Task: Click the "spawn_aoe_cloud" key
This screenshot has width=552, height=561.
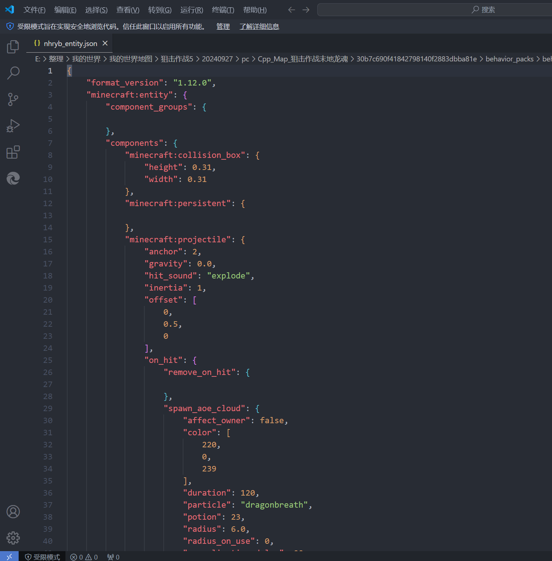Action: [204, 408]
